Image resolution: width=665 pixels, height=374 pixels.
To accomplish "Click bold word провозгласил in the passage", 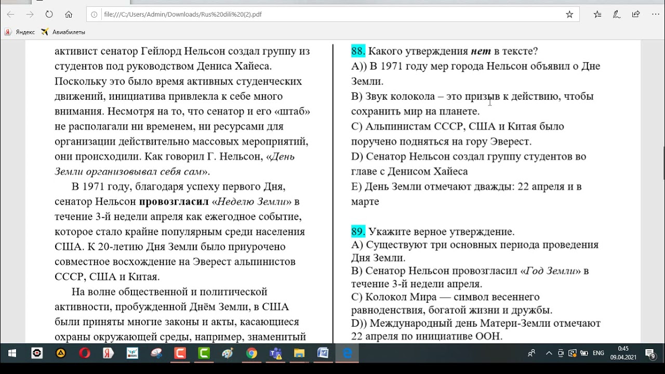I will (174, 202).
